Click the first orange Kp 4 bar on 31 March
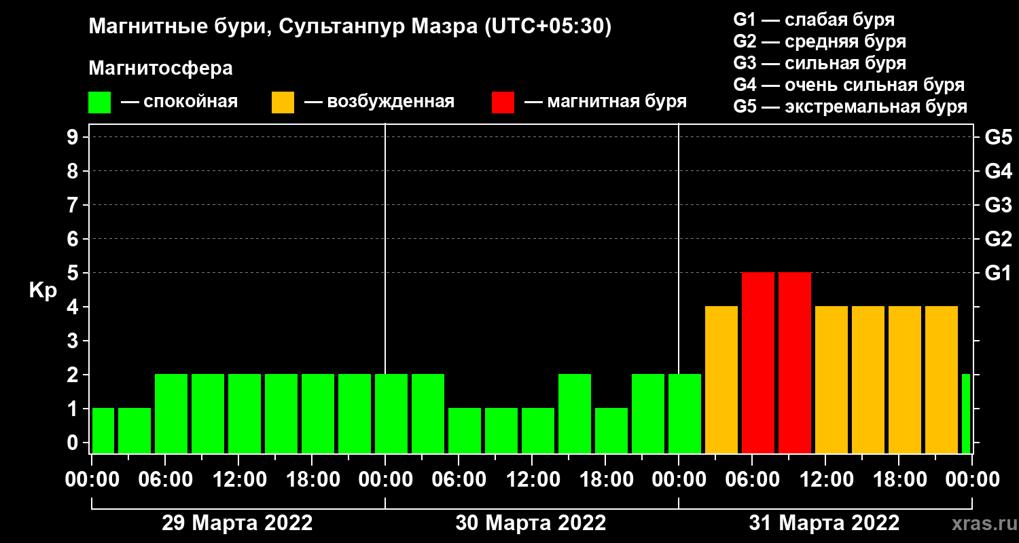Viewport: 1019px width, 543px height. (x=721, y=379)
